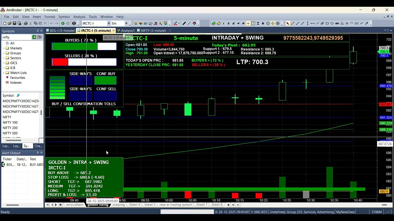394x221 pixels.
Task: Open the File menu
Action: click(x=6, y=17)
